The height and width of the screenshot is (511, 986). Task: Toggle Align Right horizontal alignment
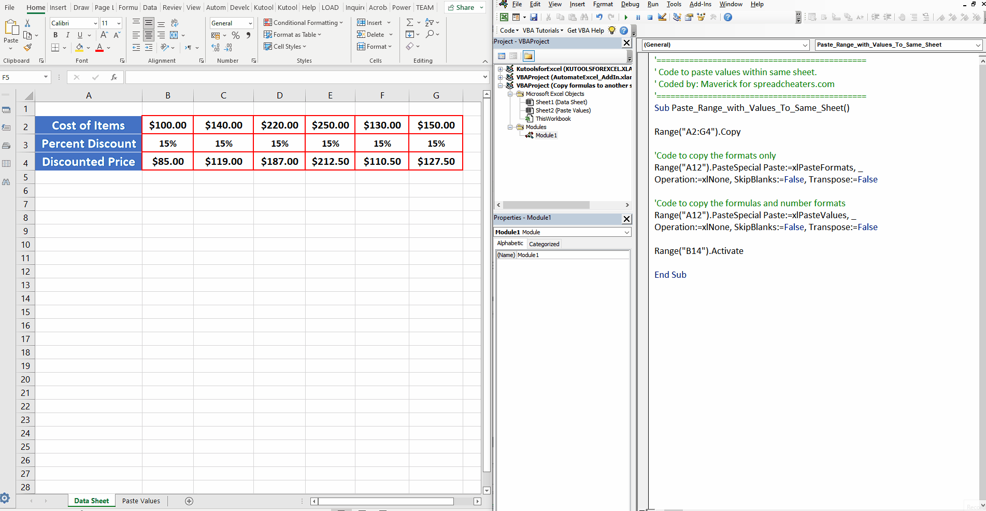click(x=161, y=35)
